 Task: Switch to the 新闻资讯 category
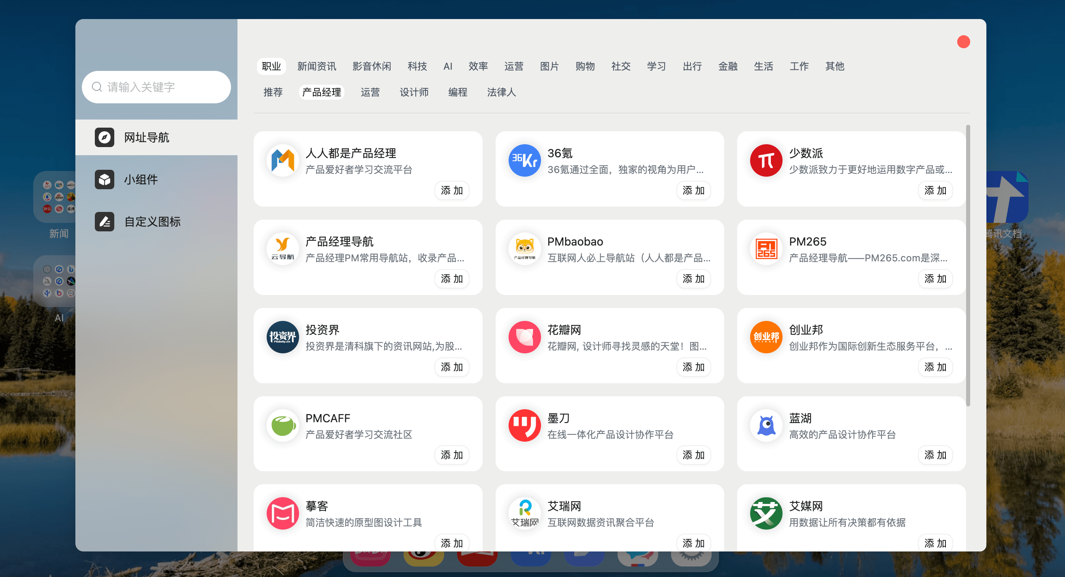click(317, 66)
